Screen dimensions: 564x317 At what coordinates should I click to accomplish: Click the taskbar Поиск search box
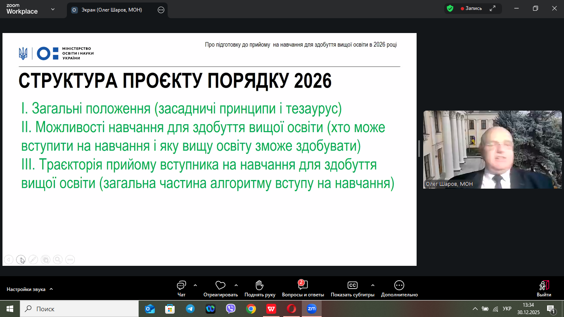79,309
